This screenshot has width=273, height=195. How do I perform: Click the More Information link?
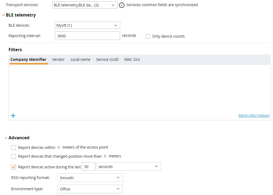coord(254,115)
